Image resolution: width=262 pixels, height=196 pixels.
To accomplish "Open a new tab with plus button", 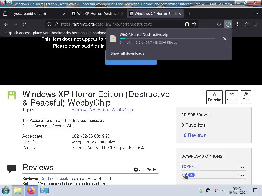I will coord(189,14).
